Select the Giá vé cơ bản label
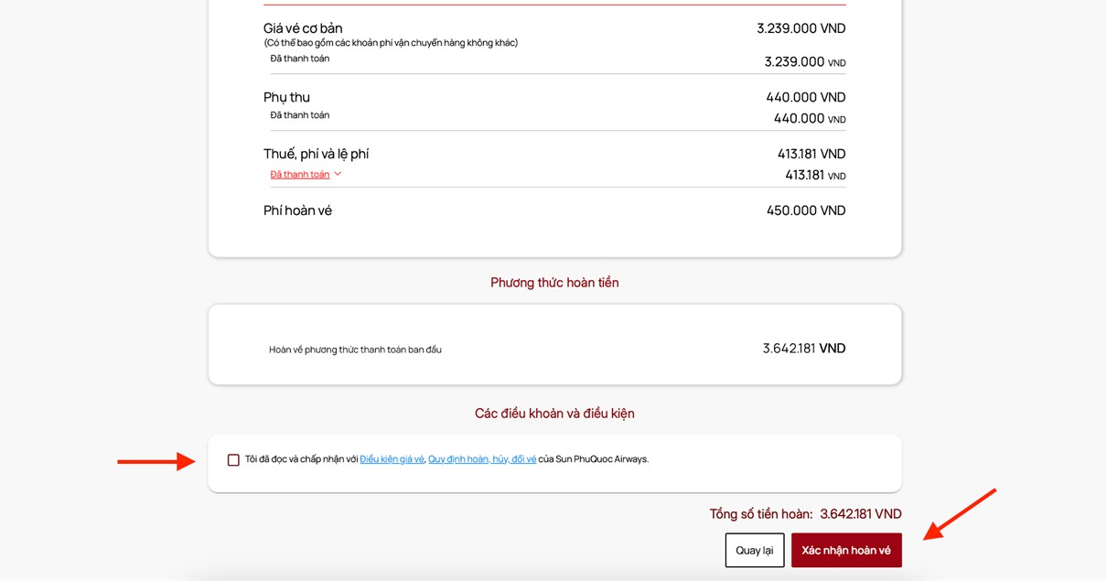 coord(303,28)
